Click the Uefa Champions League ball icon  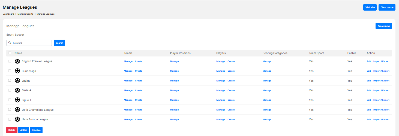[17, 110]
